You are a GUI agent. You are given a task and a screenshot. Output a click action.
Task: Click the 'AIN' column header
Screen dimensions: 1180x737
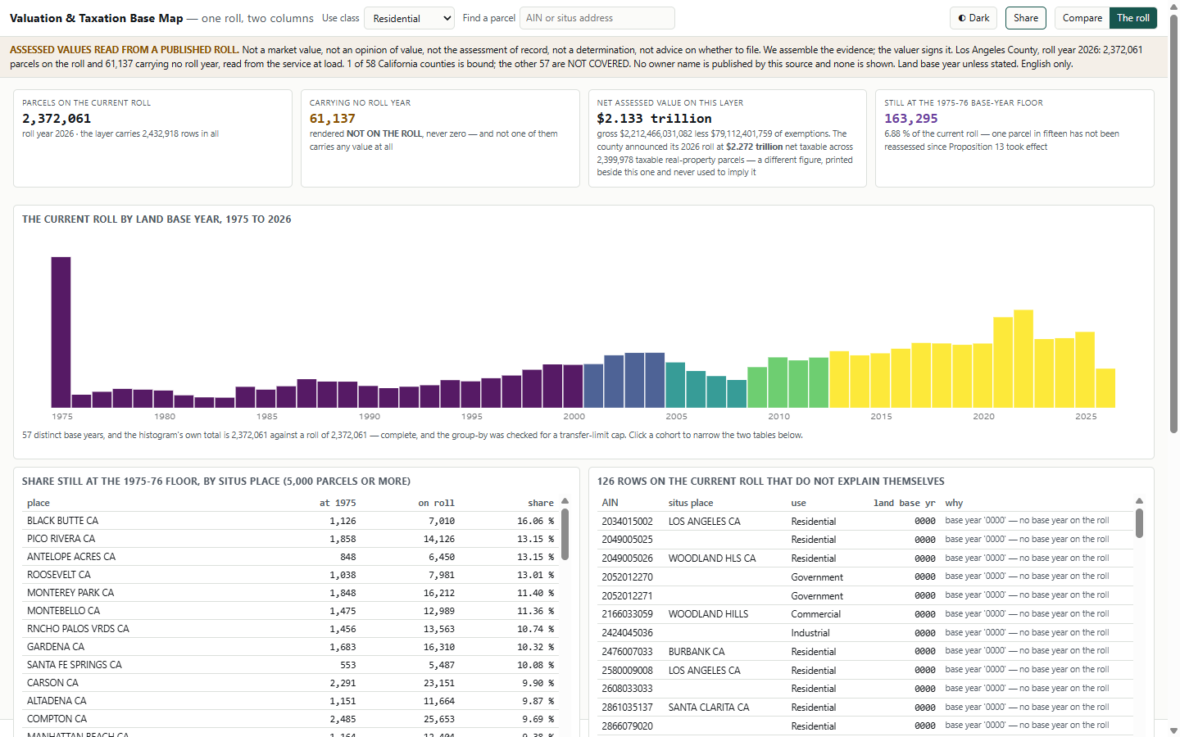pyautogui.click(x=610, y=503)
